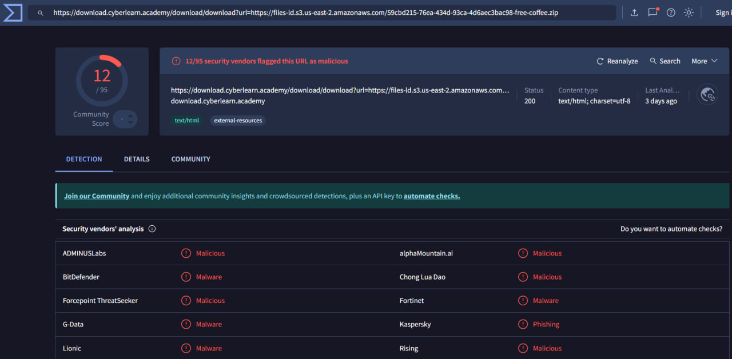This screenshot has width=732, height=359.
Task: Expand the text/html tag filter
Action: click(x=186, y=120)
